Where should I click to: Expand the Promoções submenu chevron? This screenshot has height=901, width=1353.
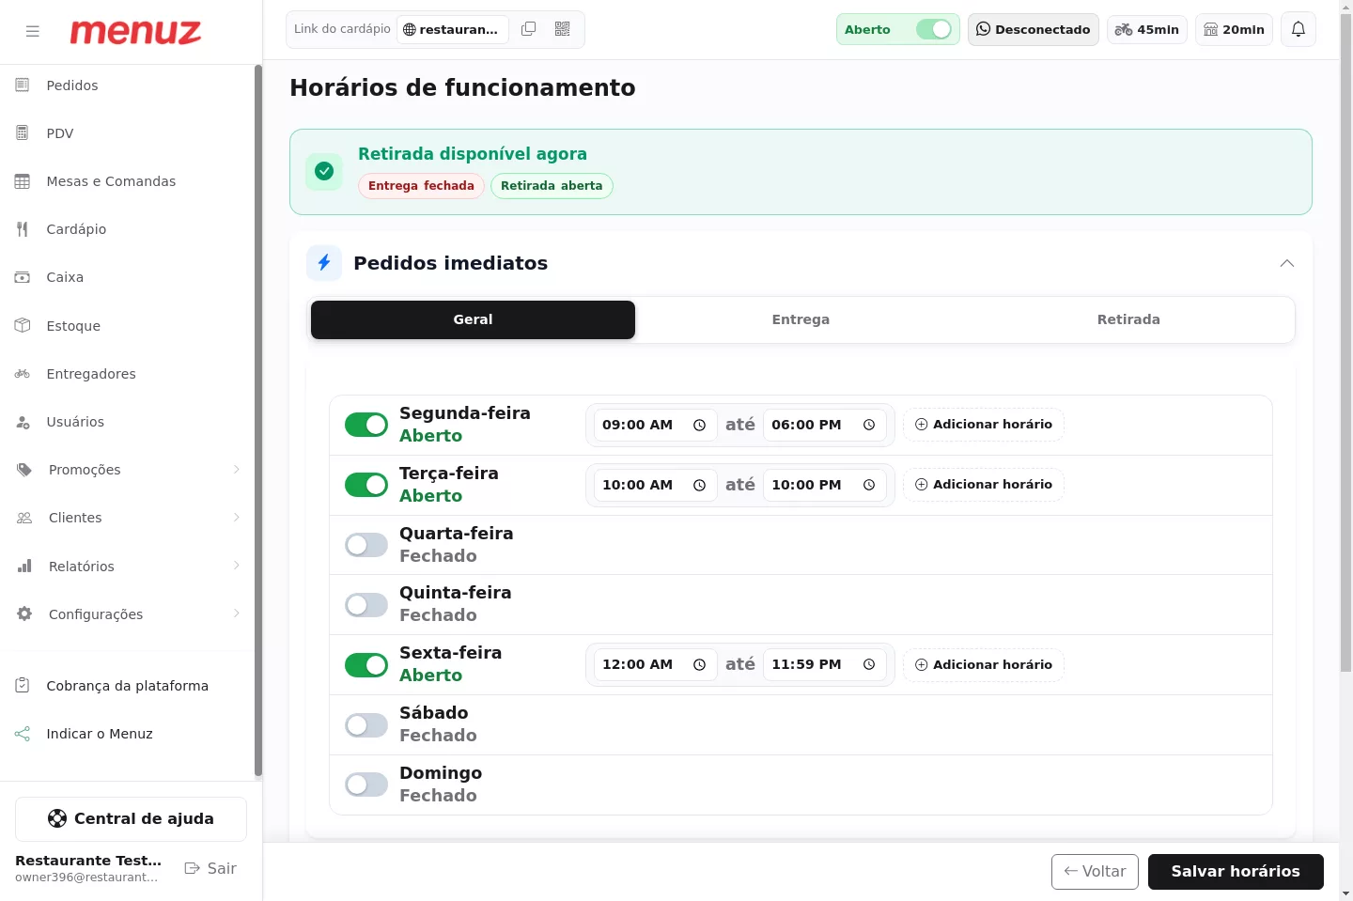tap(237, 470)
